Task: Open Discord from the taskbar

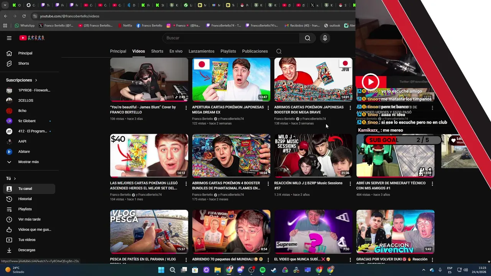Action: [240, 270]
